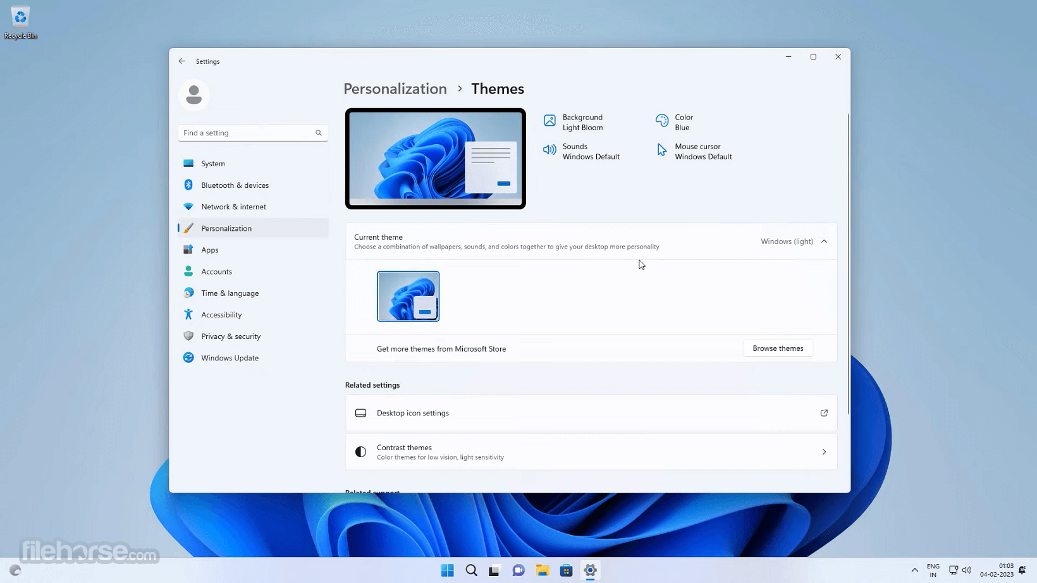
Task: Open Mouse cursor settings icon
Action: point(661,150)
